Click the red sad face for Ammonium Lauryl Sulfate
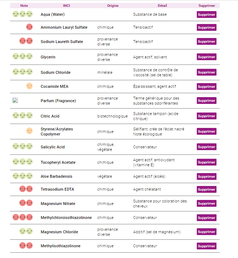This screenshot has height=258, width=238. (x=29, y=27)
